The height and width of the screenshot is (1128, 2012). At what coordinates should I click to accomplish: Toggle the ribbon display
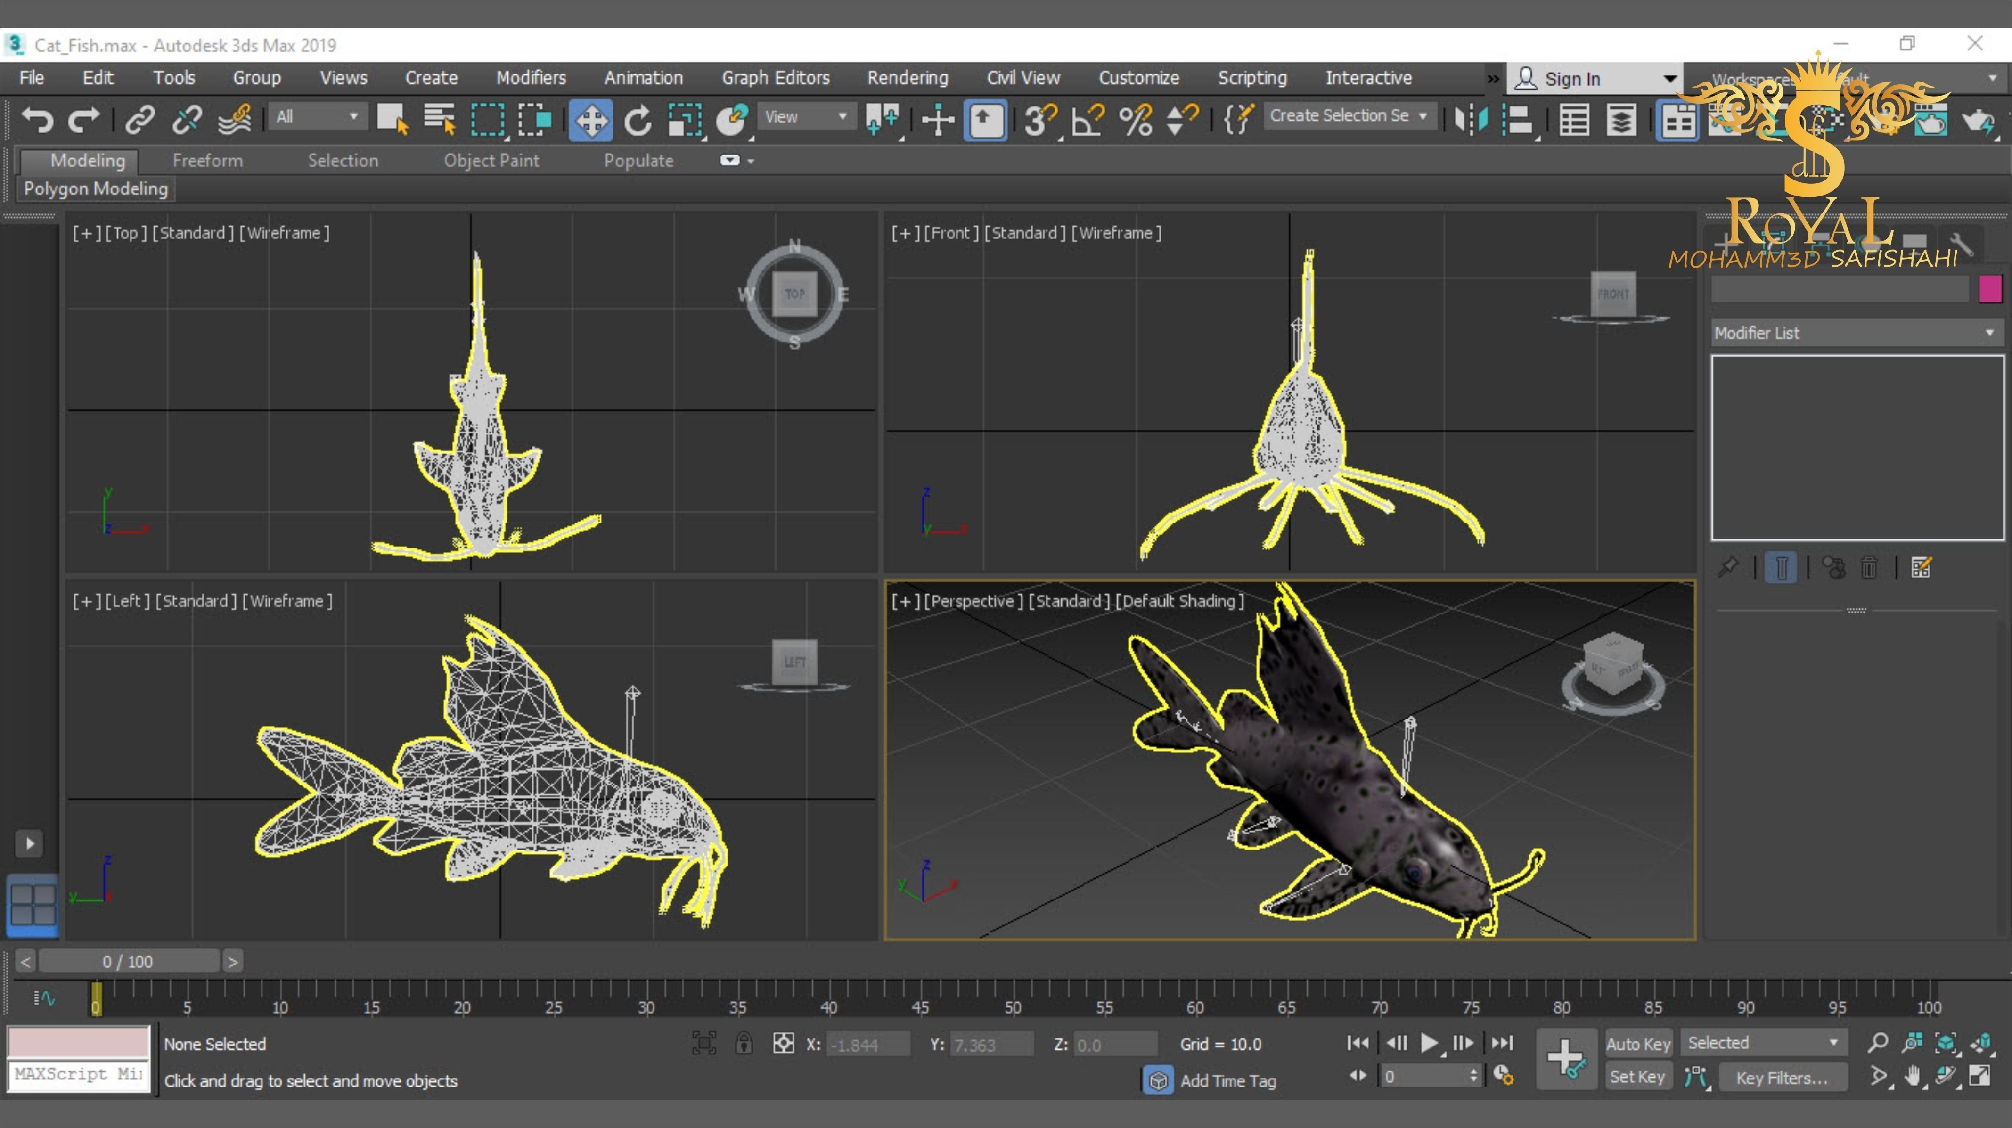pyautogui.click(x=1677, y=120)
